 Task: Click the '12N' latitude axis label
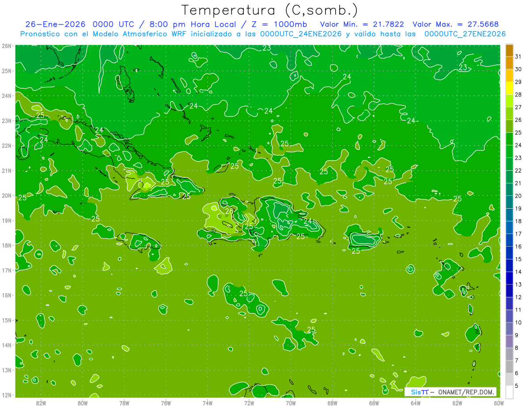(x=7, y=395)
